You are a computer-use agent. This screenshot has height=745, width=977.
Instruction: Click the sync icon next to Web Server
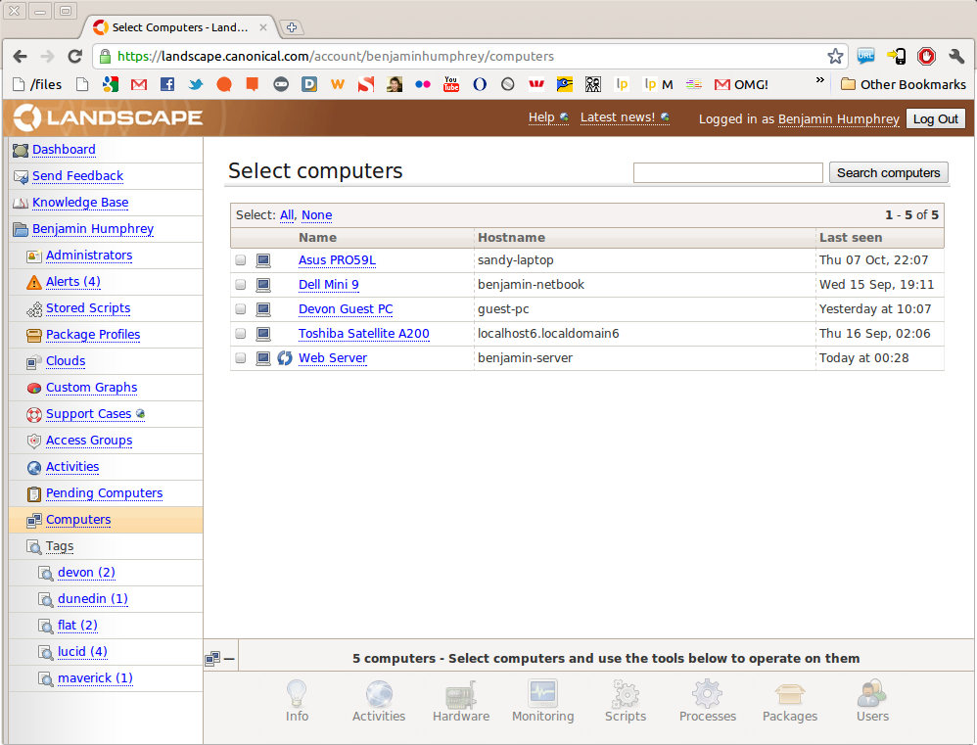[x=285, y=358]
